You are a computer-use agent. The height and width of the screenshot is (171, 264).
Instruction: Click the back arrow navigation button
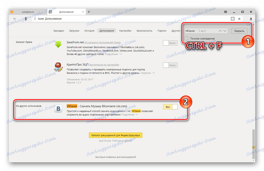pyautogui.click(x=15, y=19)
